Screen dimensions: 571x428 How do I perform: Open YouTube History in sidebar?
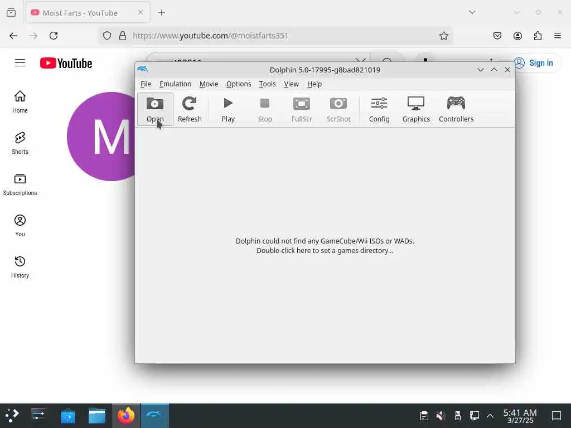[x=20, y=267]
